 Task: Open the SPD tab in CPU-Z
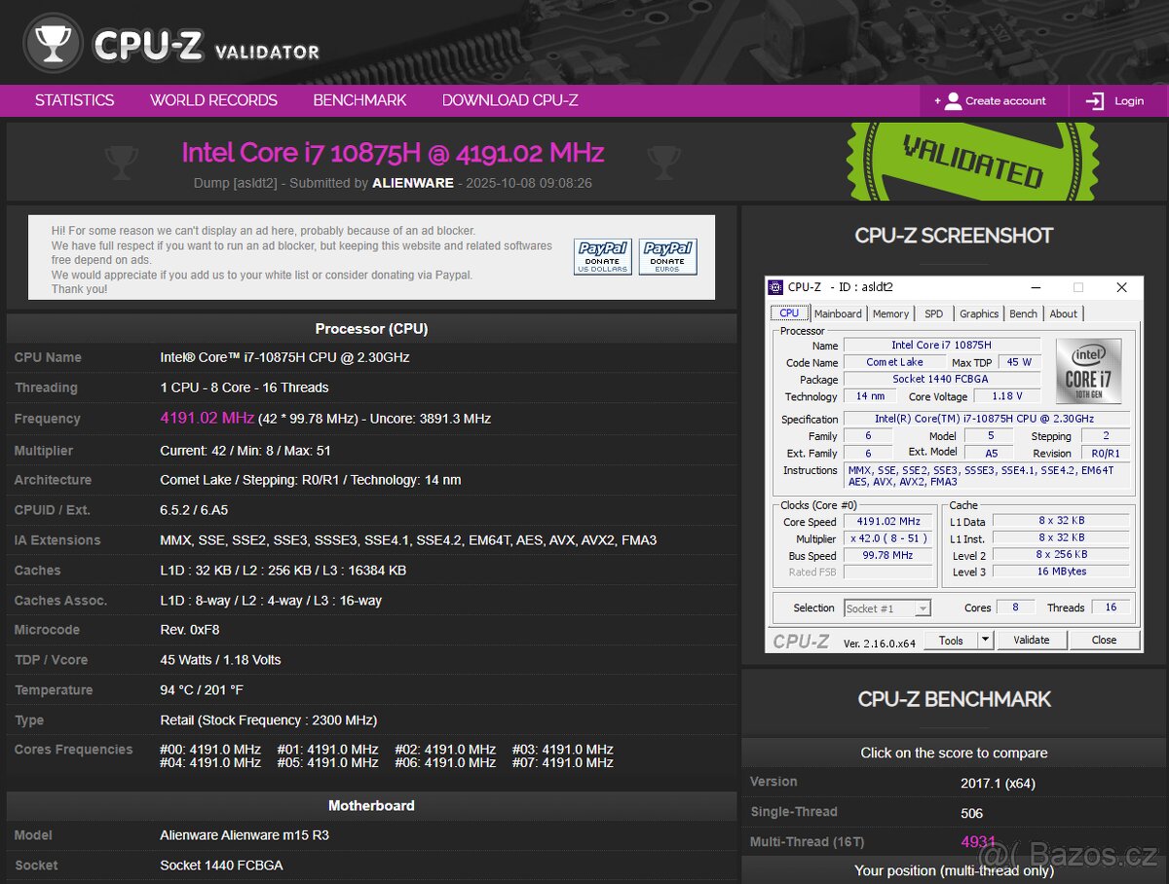(933, 313)
